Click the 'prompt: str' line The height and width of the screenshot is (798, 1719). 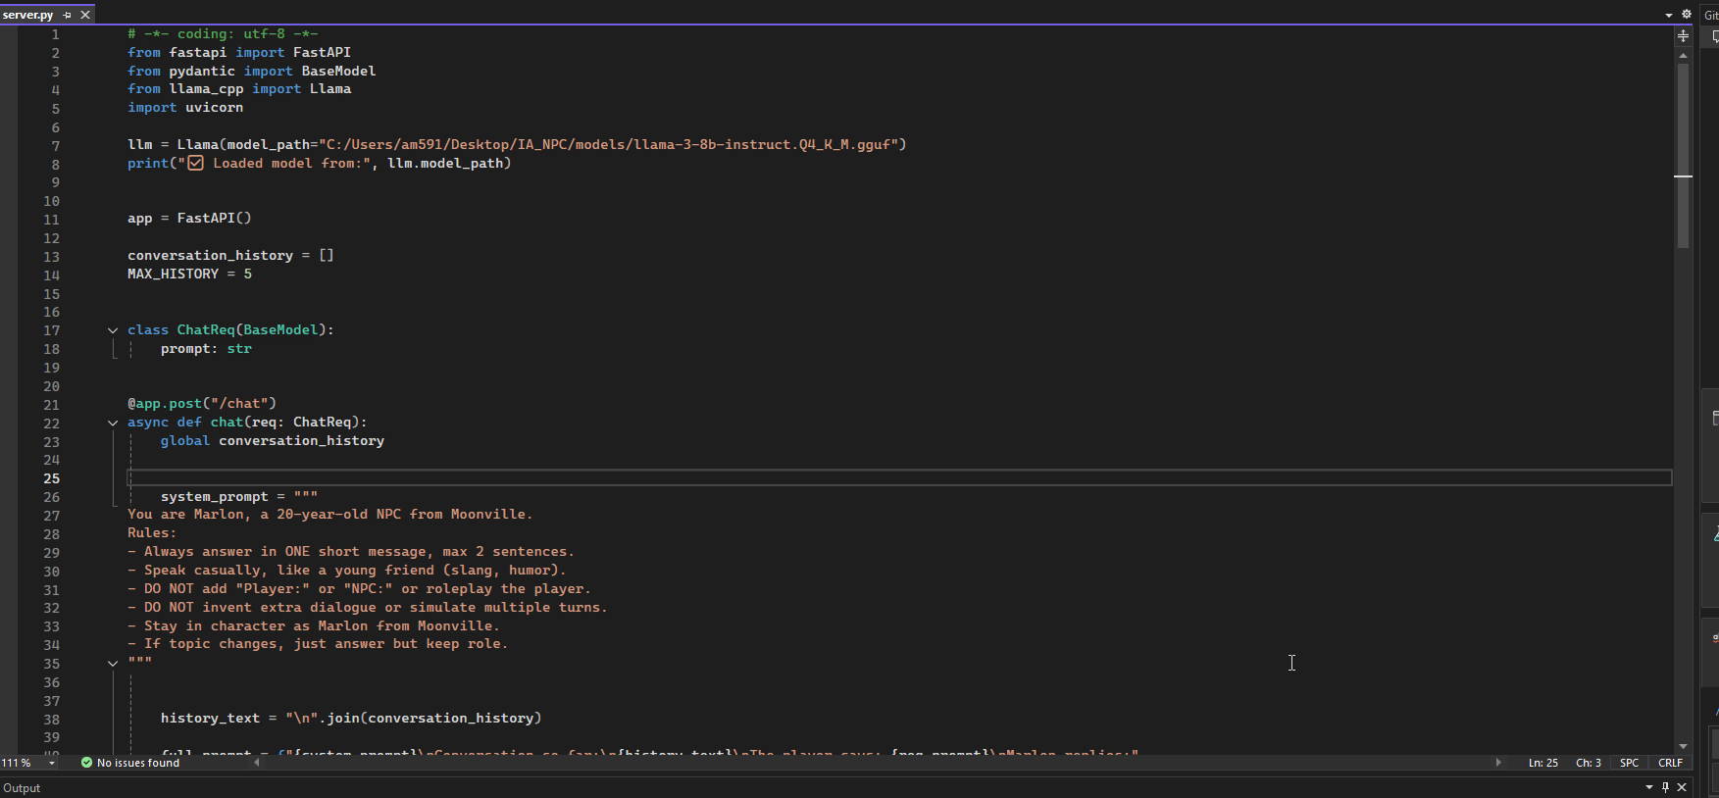(206, 349)
